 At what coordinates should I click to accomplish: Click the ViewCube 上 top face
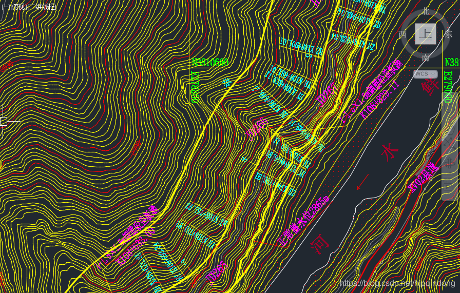[x=426, y=34]
